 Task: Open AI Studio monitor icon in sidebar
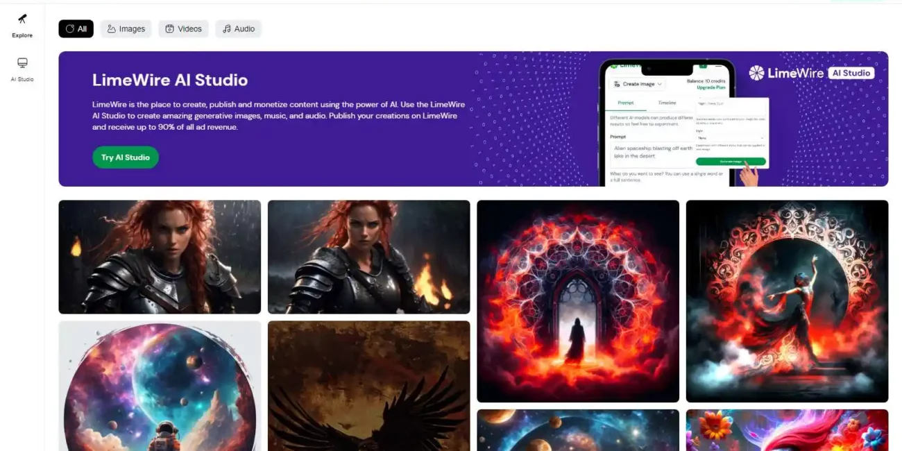pos(22,63)
